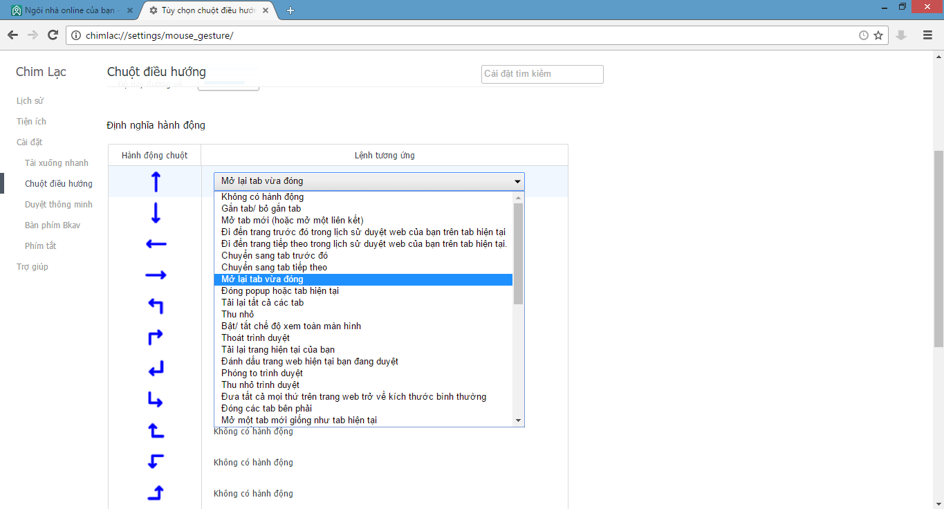
Task: Click the down arrow gesture icon
Action: point(156,213)
